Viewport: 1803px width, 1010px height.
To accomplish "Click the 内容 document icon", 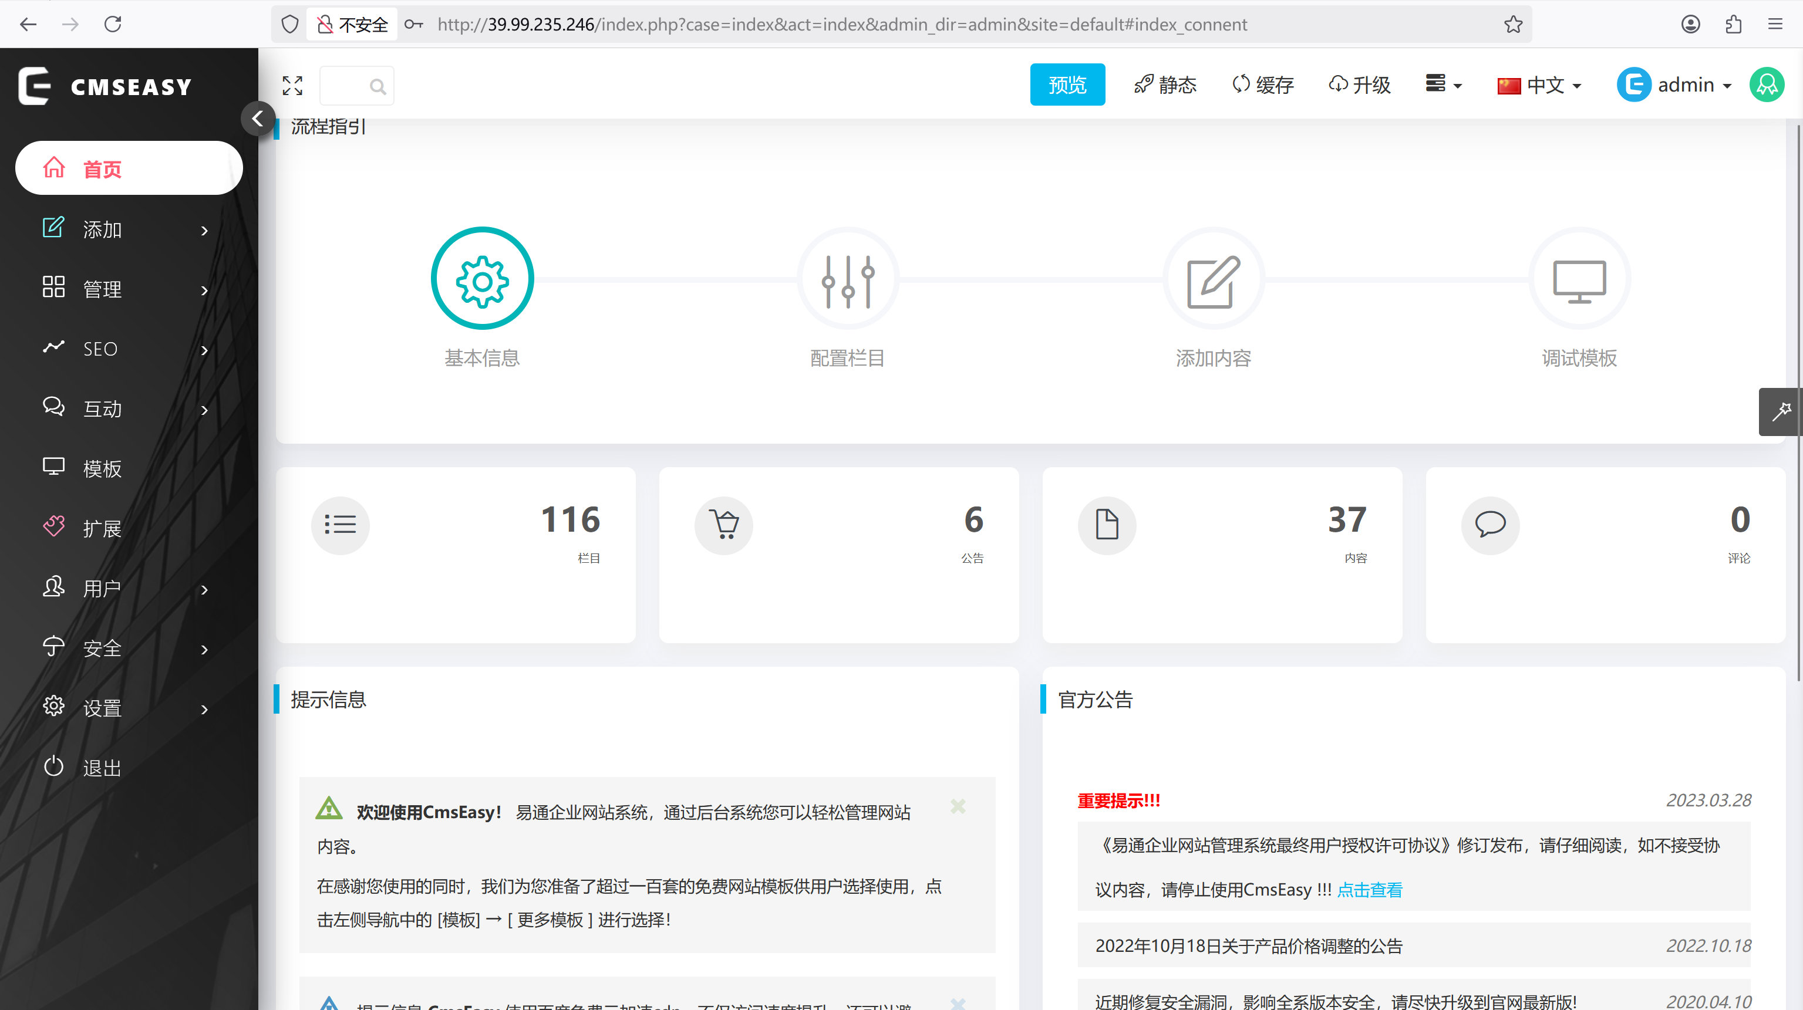I will [x=1107, y=525].
